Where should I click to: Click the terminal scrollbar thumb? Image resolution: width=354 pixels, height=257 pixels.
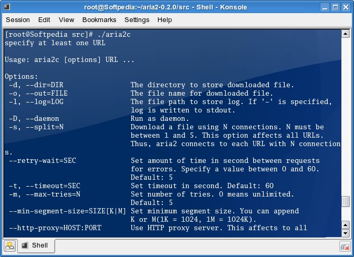pyautogui.click(x=345, y=202)
